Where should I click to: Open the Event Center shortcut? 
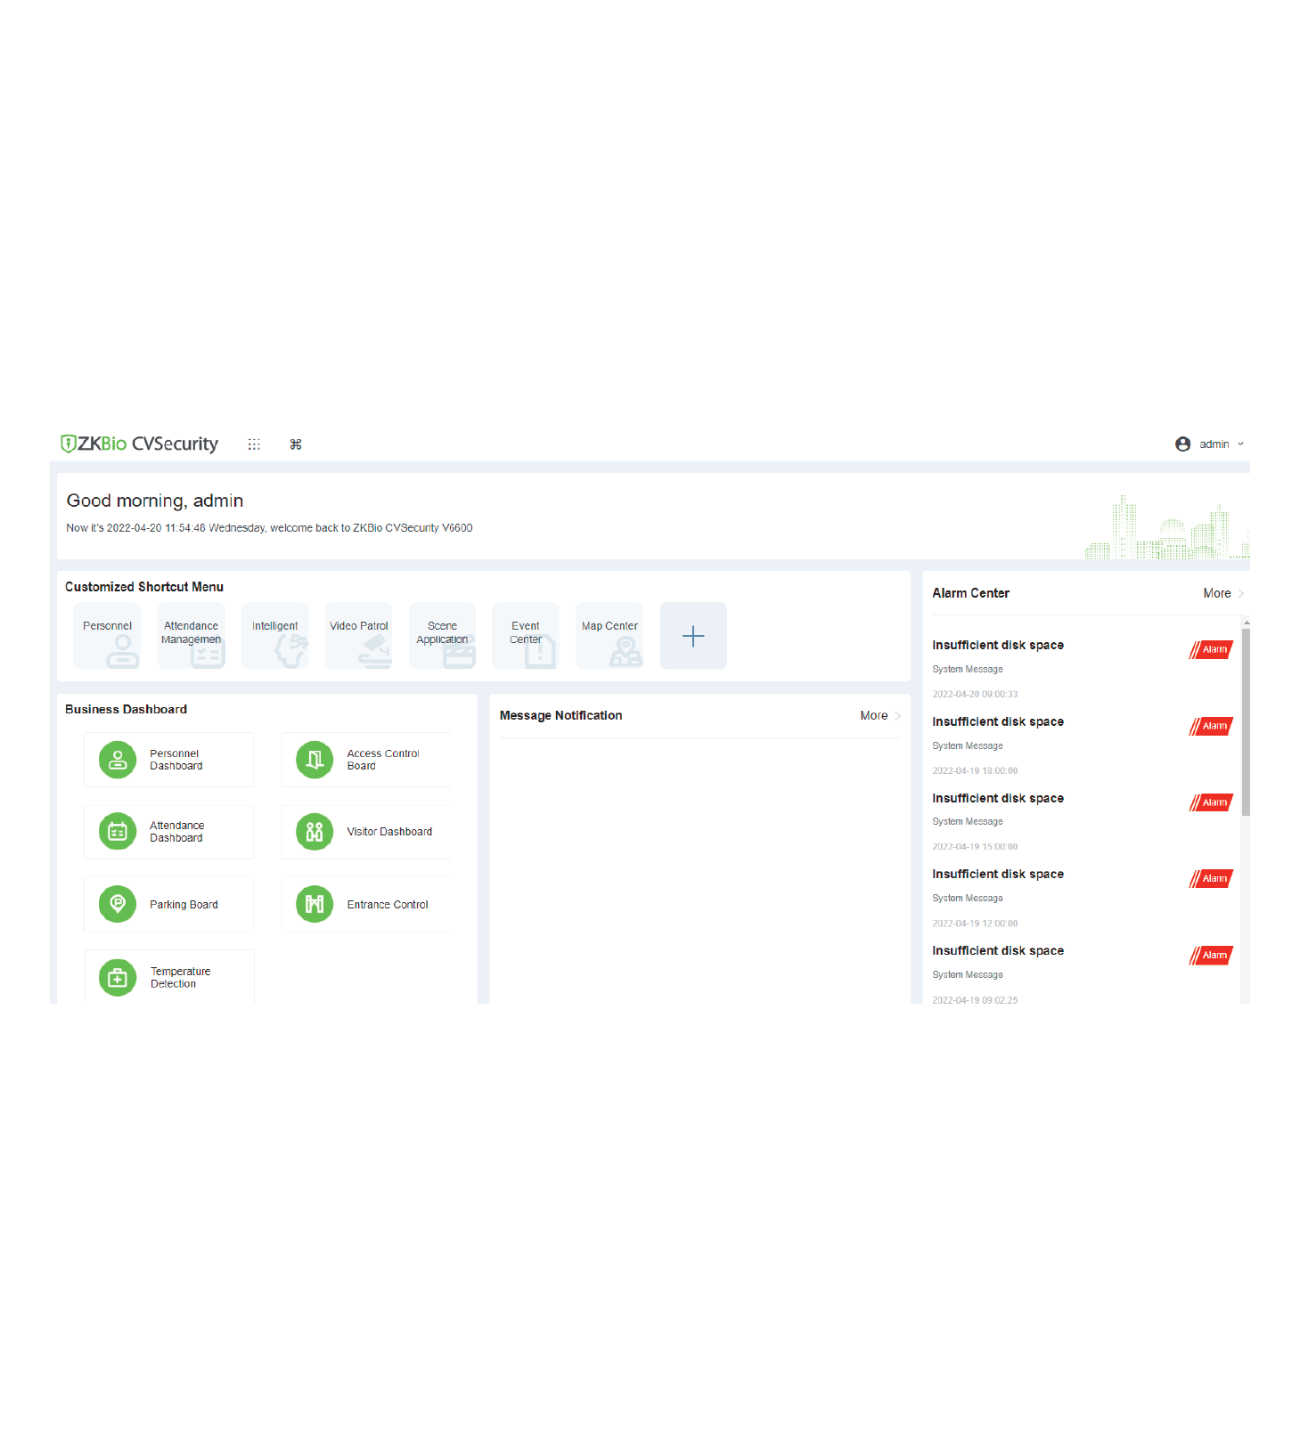coord(526,636)
